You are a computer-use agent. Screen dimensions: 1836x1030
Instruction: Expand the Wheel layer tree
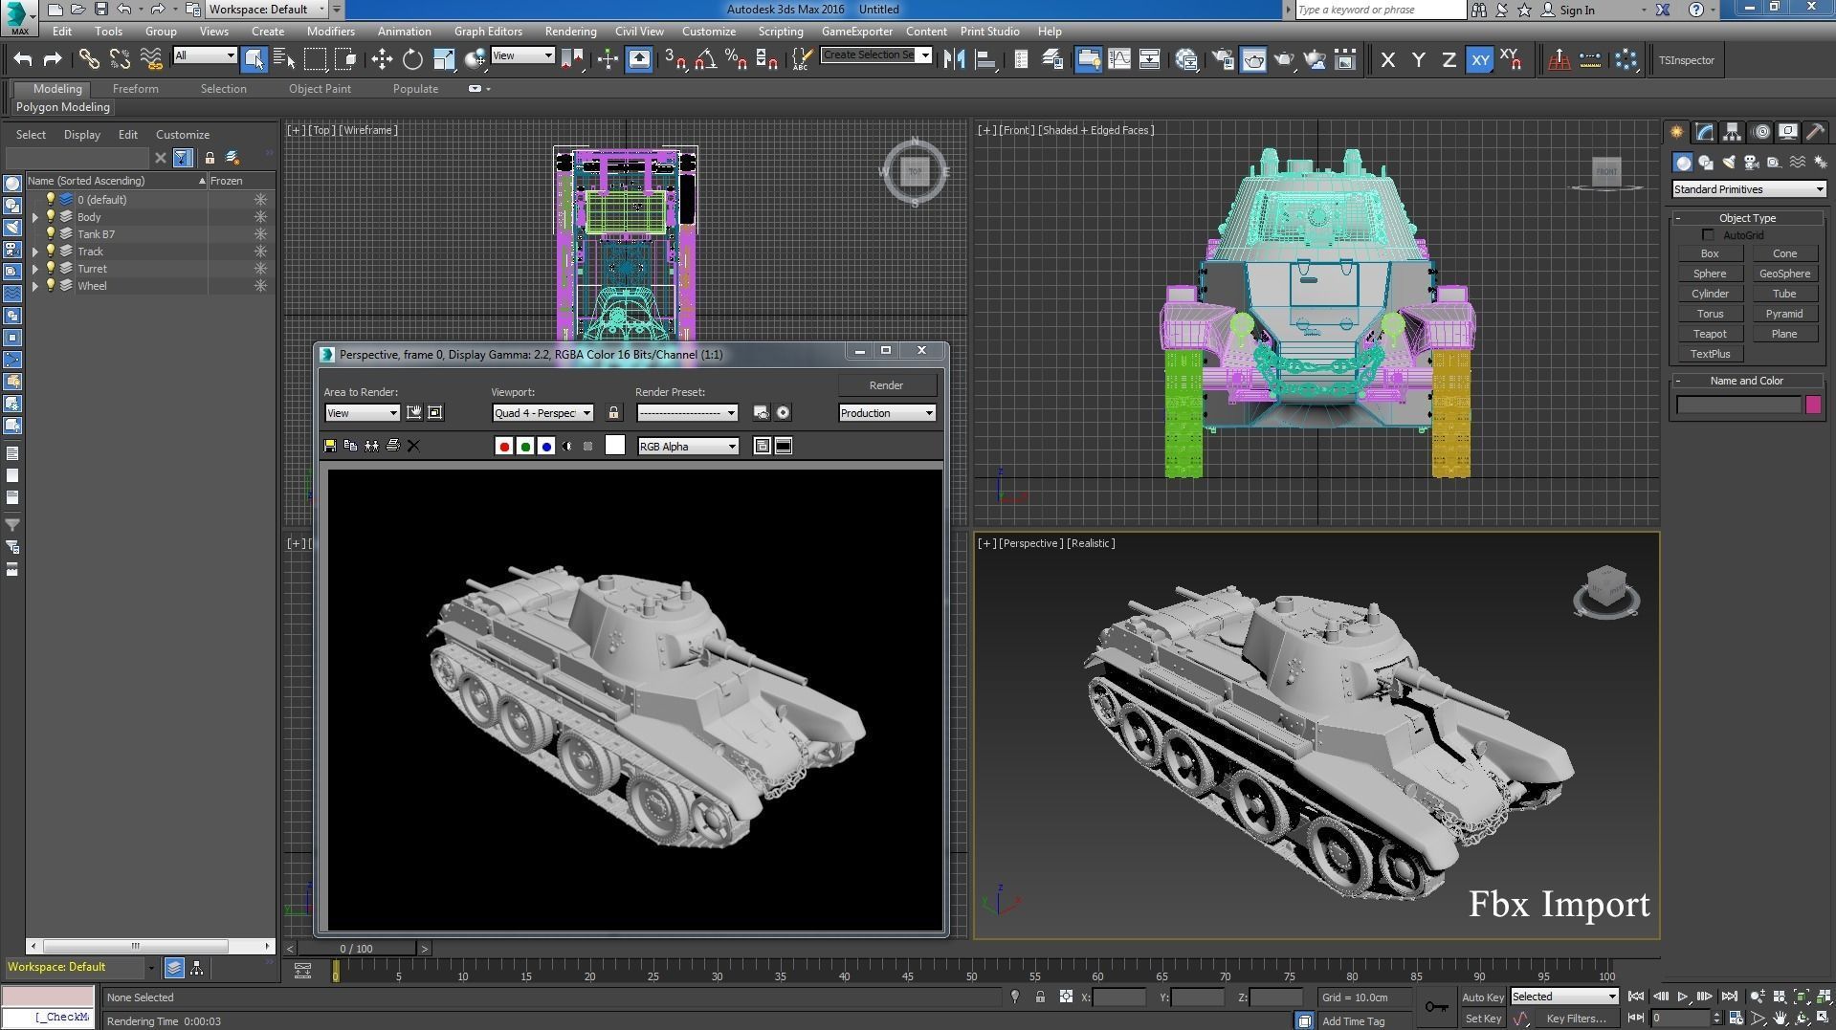click(x=35, y=286)
